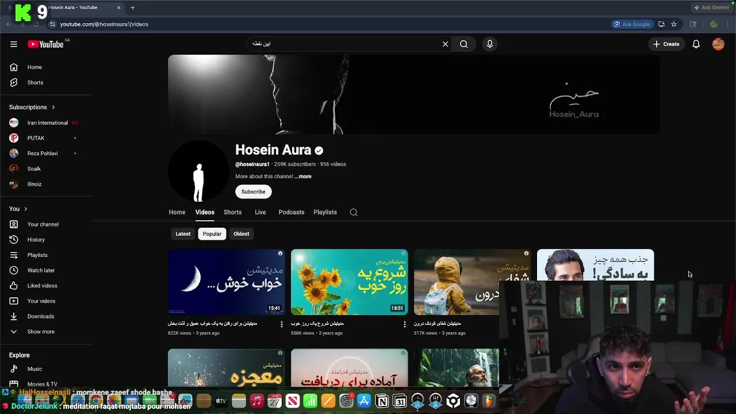The width and height of the screenshot is (736, 414).
Task: Switch to the Live tab
Action: click(260, 212)
